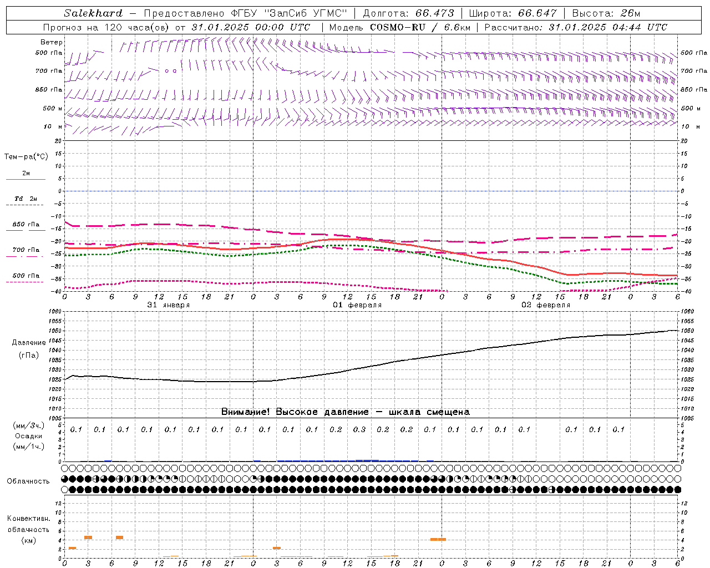Click the Salekhard station title
The height and width of the screenshot is (568, 710).
click(x=93, y=13)
